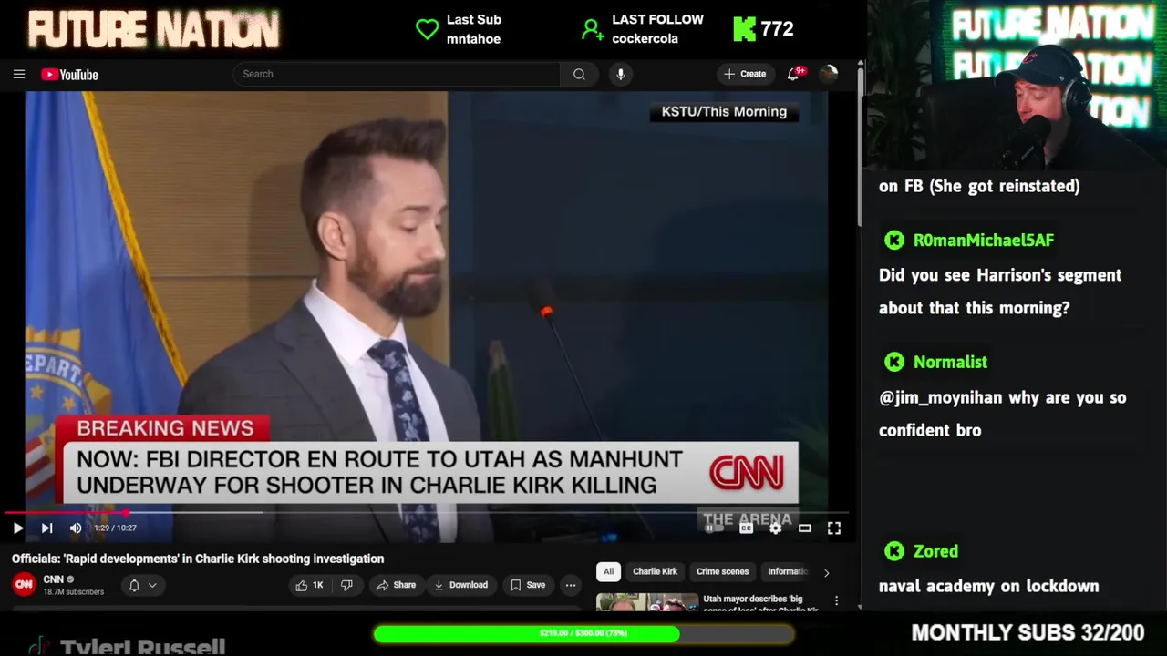
Task: Skip to next video
Action: 46,528
